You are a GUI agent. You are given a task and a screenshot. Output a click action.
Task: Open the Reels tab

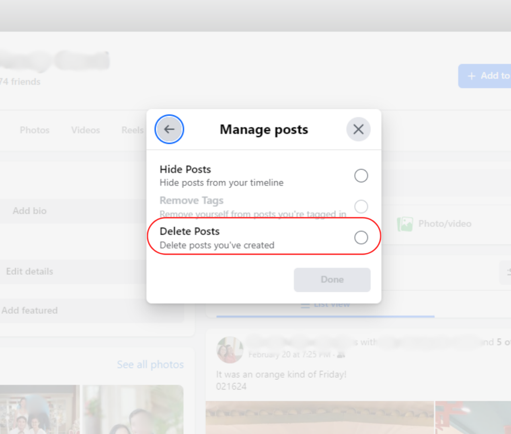point(132,130)
